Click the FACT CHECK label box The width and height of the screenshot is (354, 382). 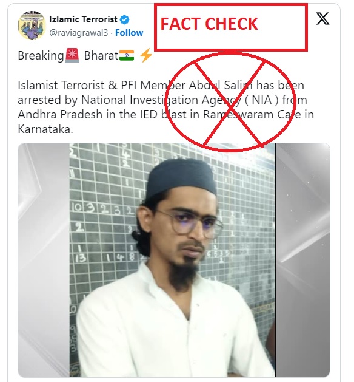click(231, 27)
